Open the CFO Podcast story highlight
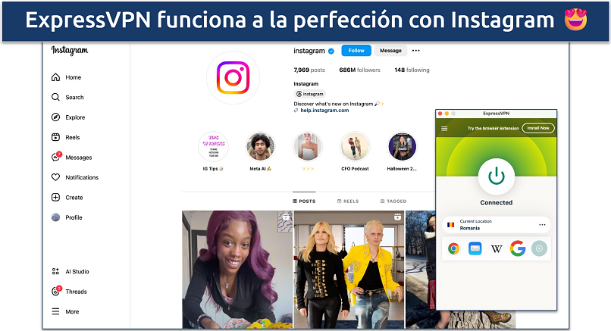 point(355,146)
